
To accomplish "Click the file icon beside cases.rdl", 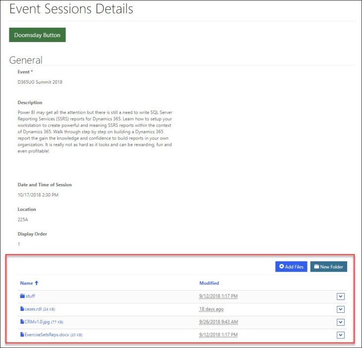I will click(22, 309).
